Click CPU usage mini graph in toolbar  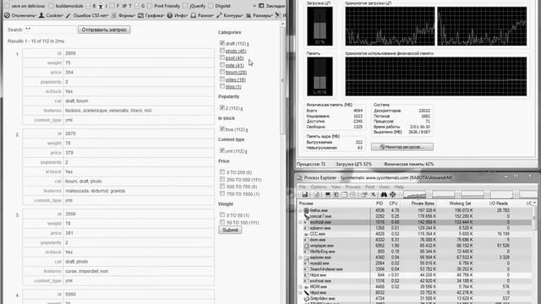pos(415,195)
